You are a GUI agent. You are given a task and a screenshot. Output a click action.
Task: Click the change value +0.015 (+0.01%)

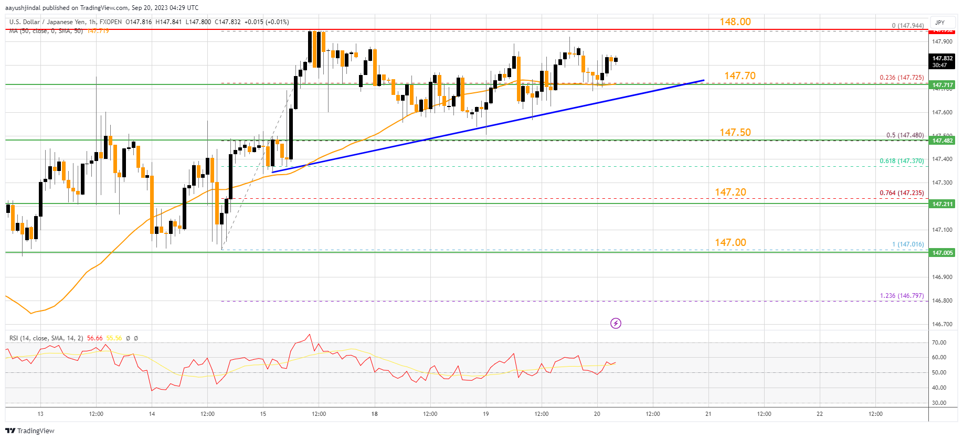tap(267, 22)
